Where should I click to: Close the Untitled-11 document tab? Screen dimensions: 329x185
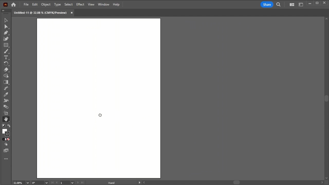pos(72,13)
